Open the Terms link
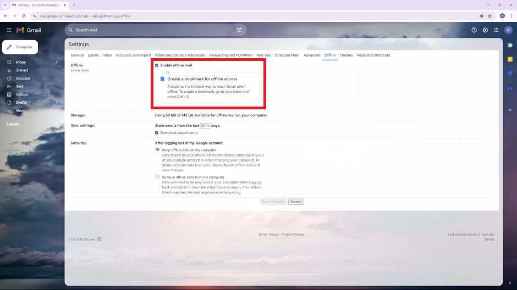The image size is (517, 290). [262, 235]
